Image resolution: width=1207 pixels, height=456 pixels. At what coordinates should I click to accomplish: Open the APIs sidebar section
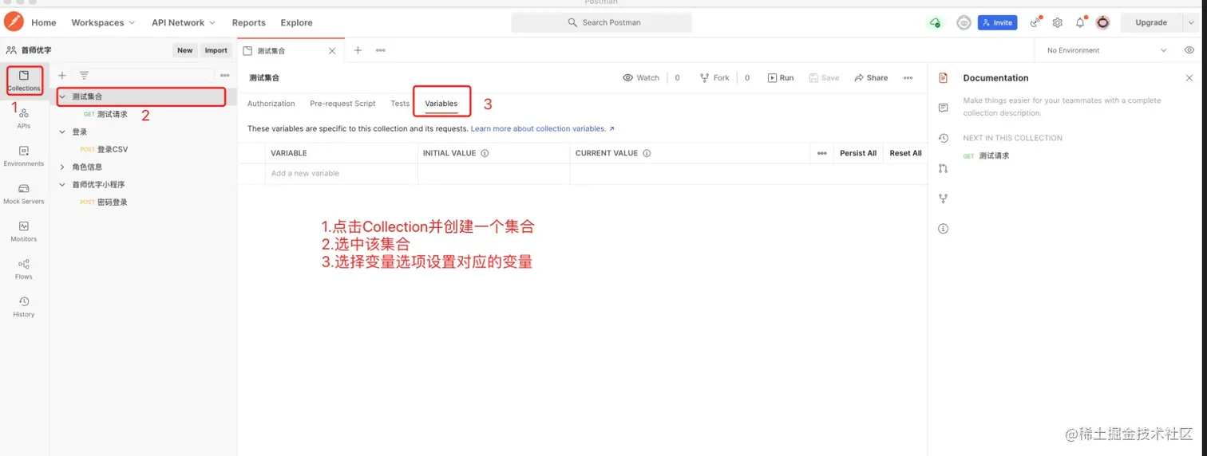click(x=24, y=118)
